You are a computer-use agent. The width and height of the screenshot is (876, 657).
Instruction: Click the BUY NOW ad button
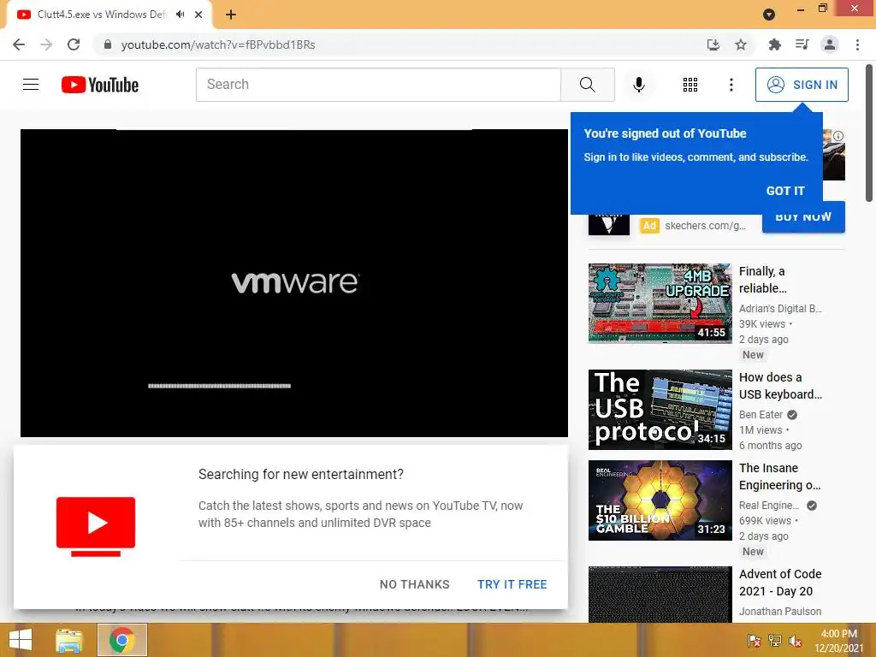pos(803,216)
